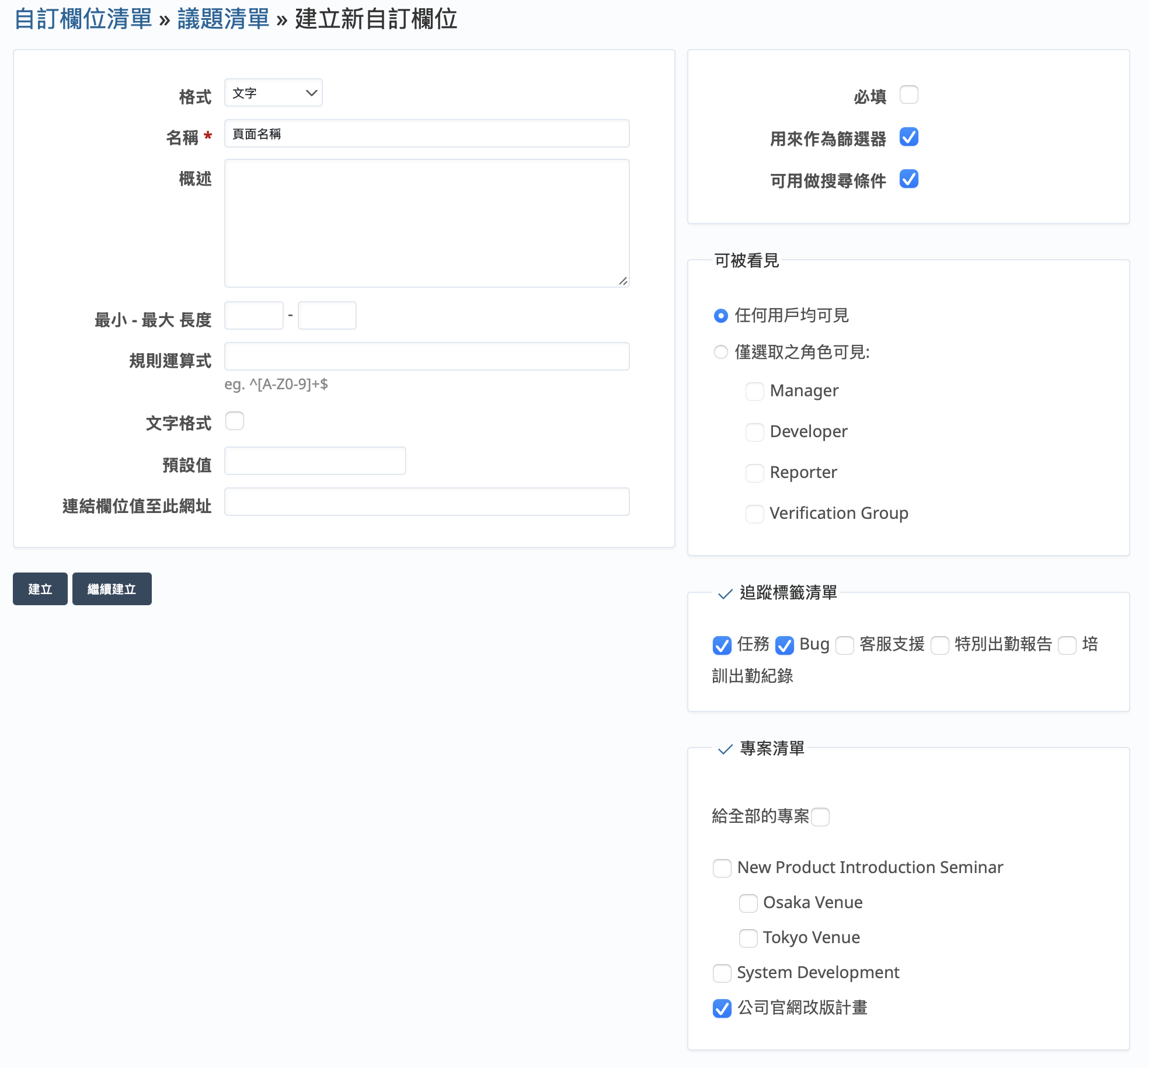Viewport: 1149px width, 1068px height.
Task: Click the maximum length field
Action: [327, 315]
